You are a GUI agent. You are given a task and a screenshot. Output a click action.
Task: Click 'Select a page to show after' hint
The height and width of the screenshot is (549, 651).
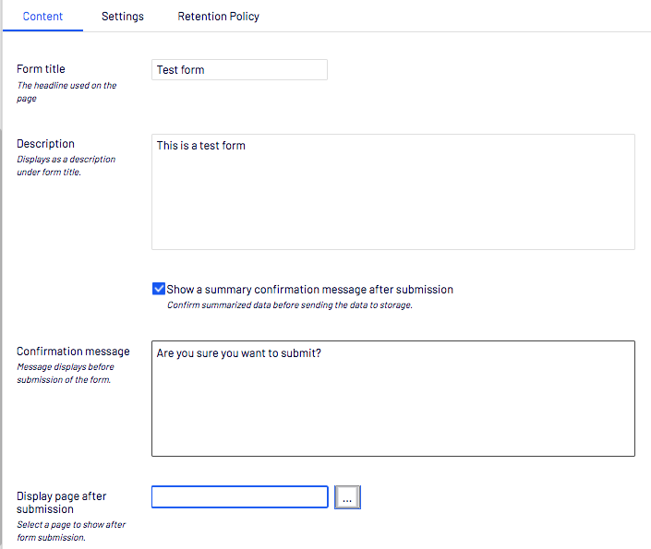tap(71, 531)
